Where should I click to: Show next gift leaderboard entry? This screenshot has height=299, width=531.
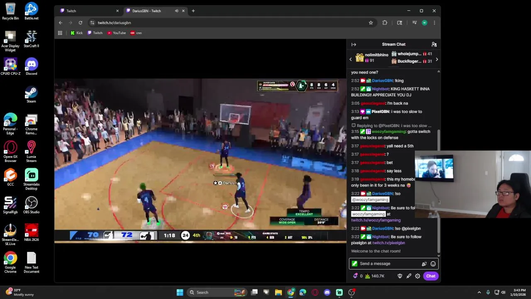(x=436, y=59)
